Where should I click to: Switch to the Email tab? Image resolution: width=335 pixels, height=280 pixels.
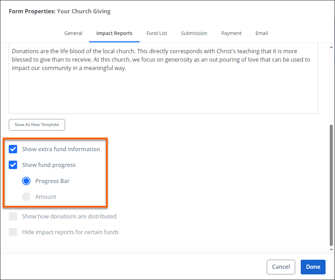tap(262, 33)
